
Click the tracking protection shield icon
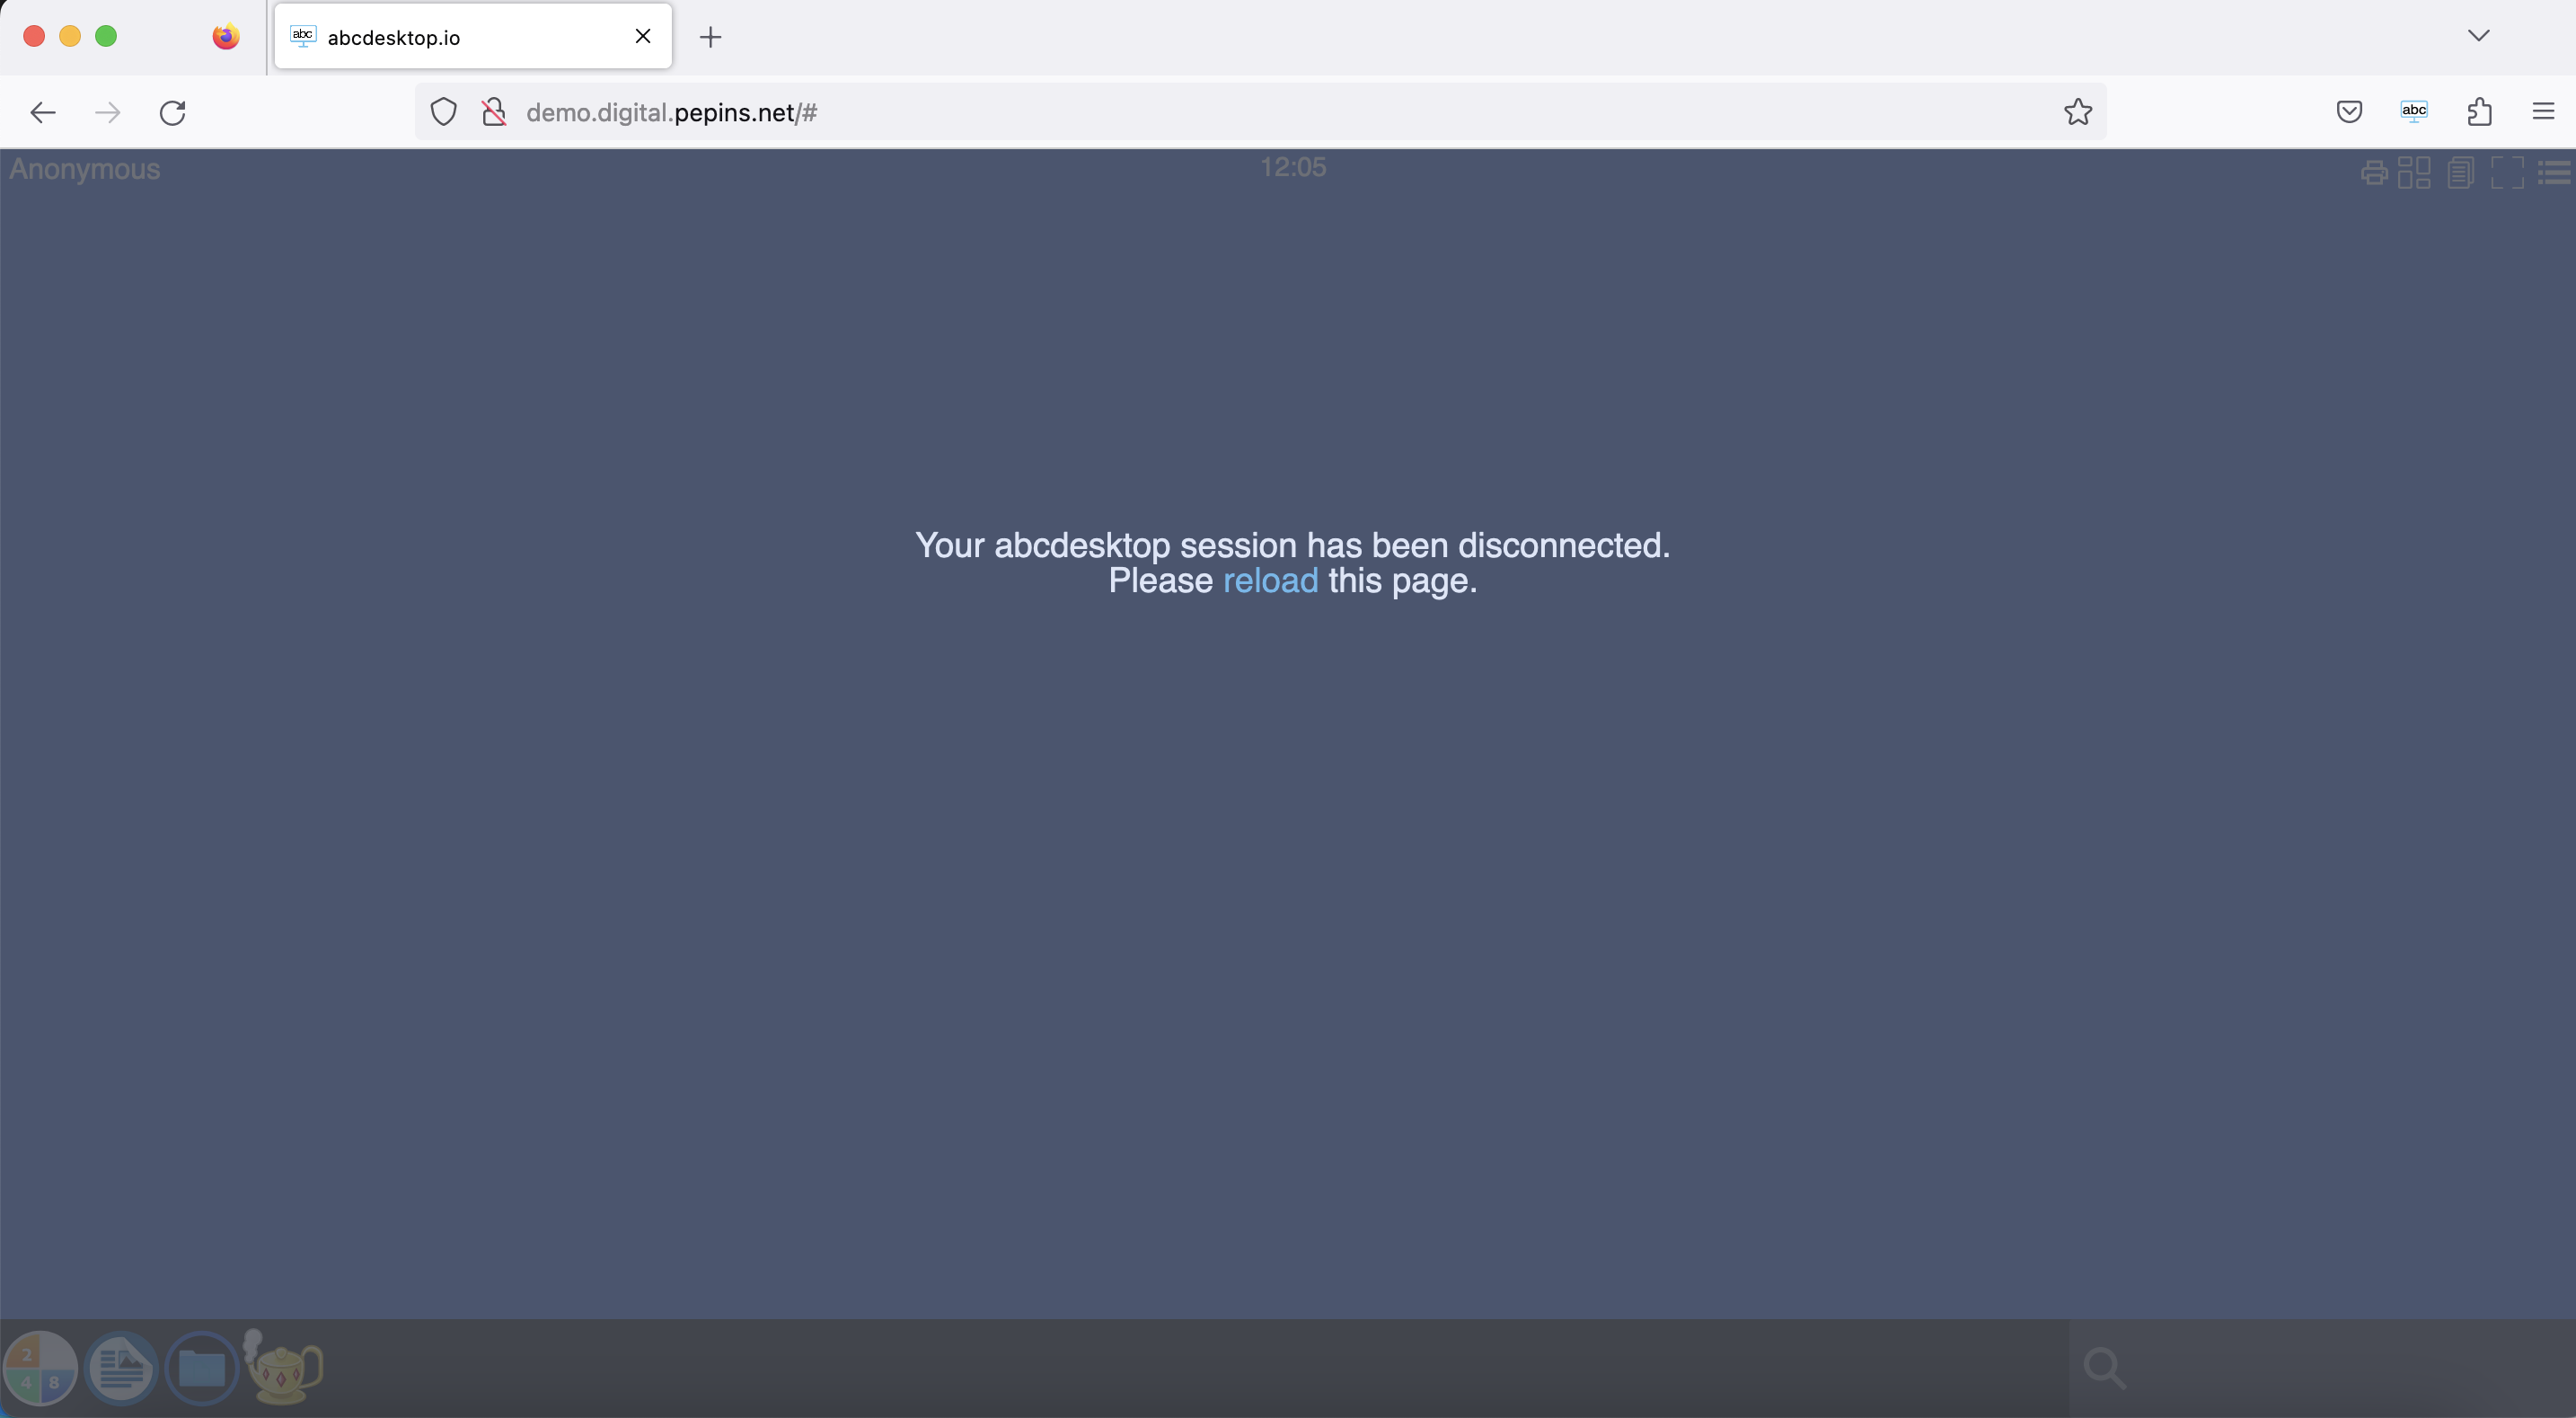(x=443, y=111)
